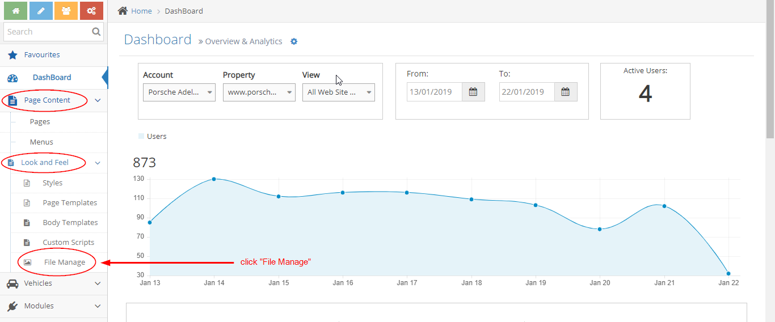
Task: Open Page Templates menu item
Action: point(69,203)
